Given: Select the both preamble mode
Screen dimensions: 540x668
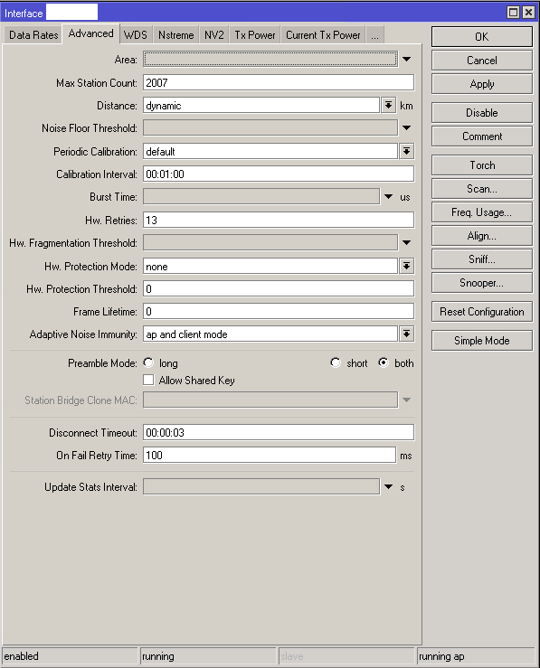Looking at the screenshot, I should 384,362.
